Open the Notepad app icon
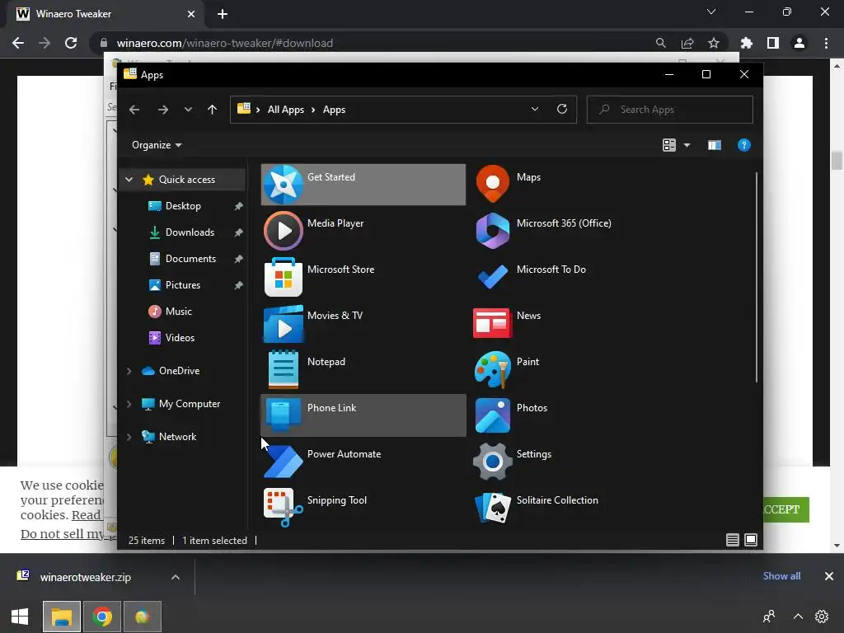 click(x=284, y=369)
